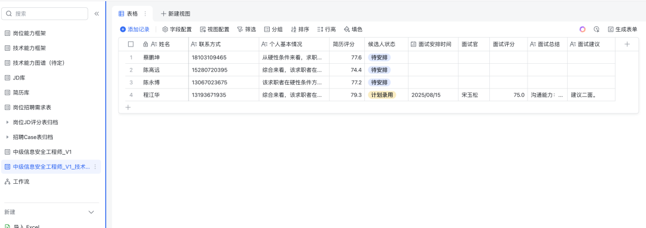Click the 面试评分 column header
The image size is (646, 228).
(x=508, y=44)
